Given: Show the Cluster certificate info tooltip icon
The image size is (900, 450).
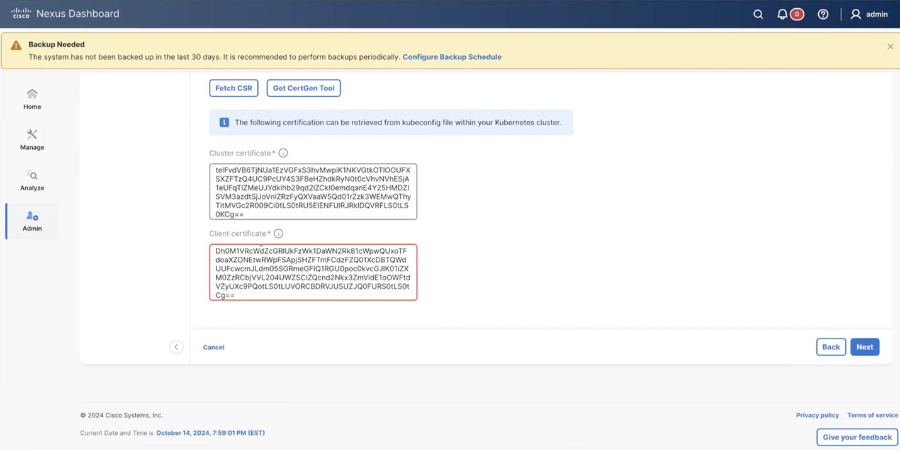Looking at the screenshot, I should (283, 153).
